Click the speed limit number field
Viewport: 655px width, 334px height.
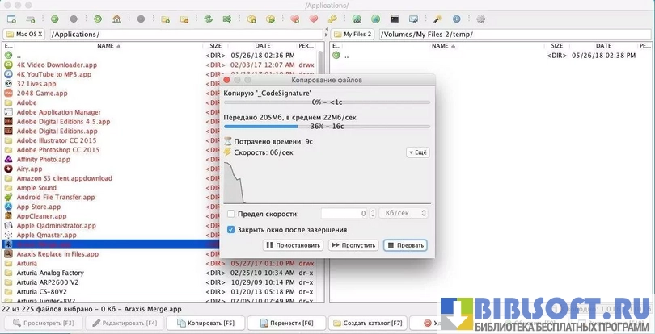344,214
